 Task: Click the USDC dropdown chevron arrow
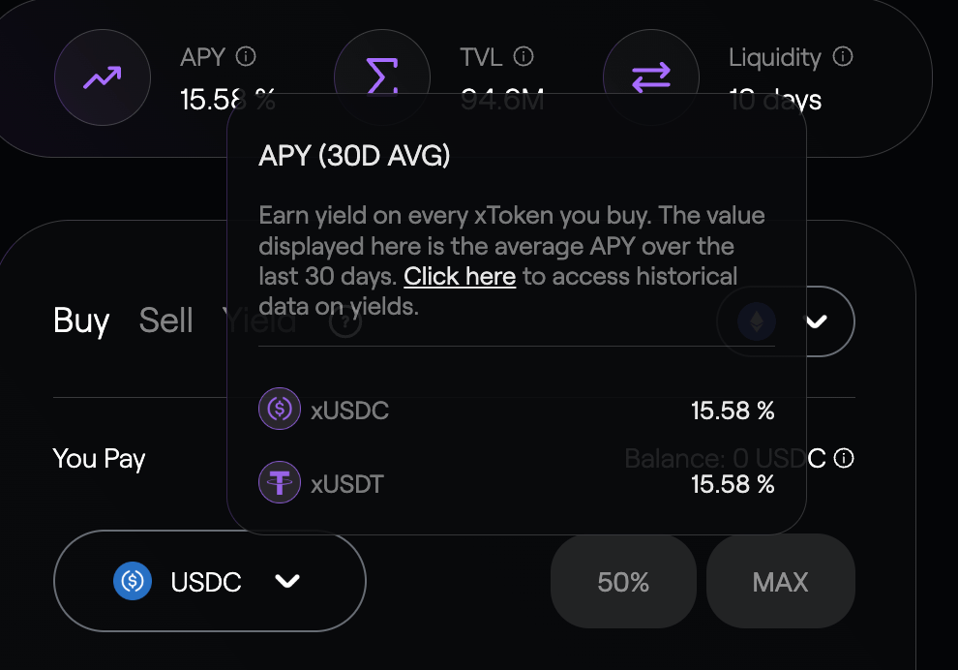coord(287,581)
